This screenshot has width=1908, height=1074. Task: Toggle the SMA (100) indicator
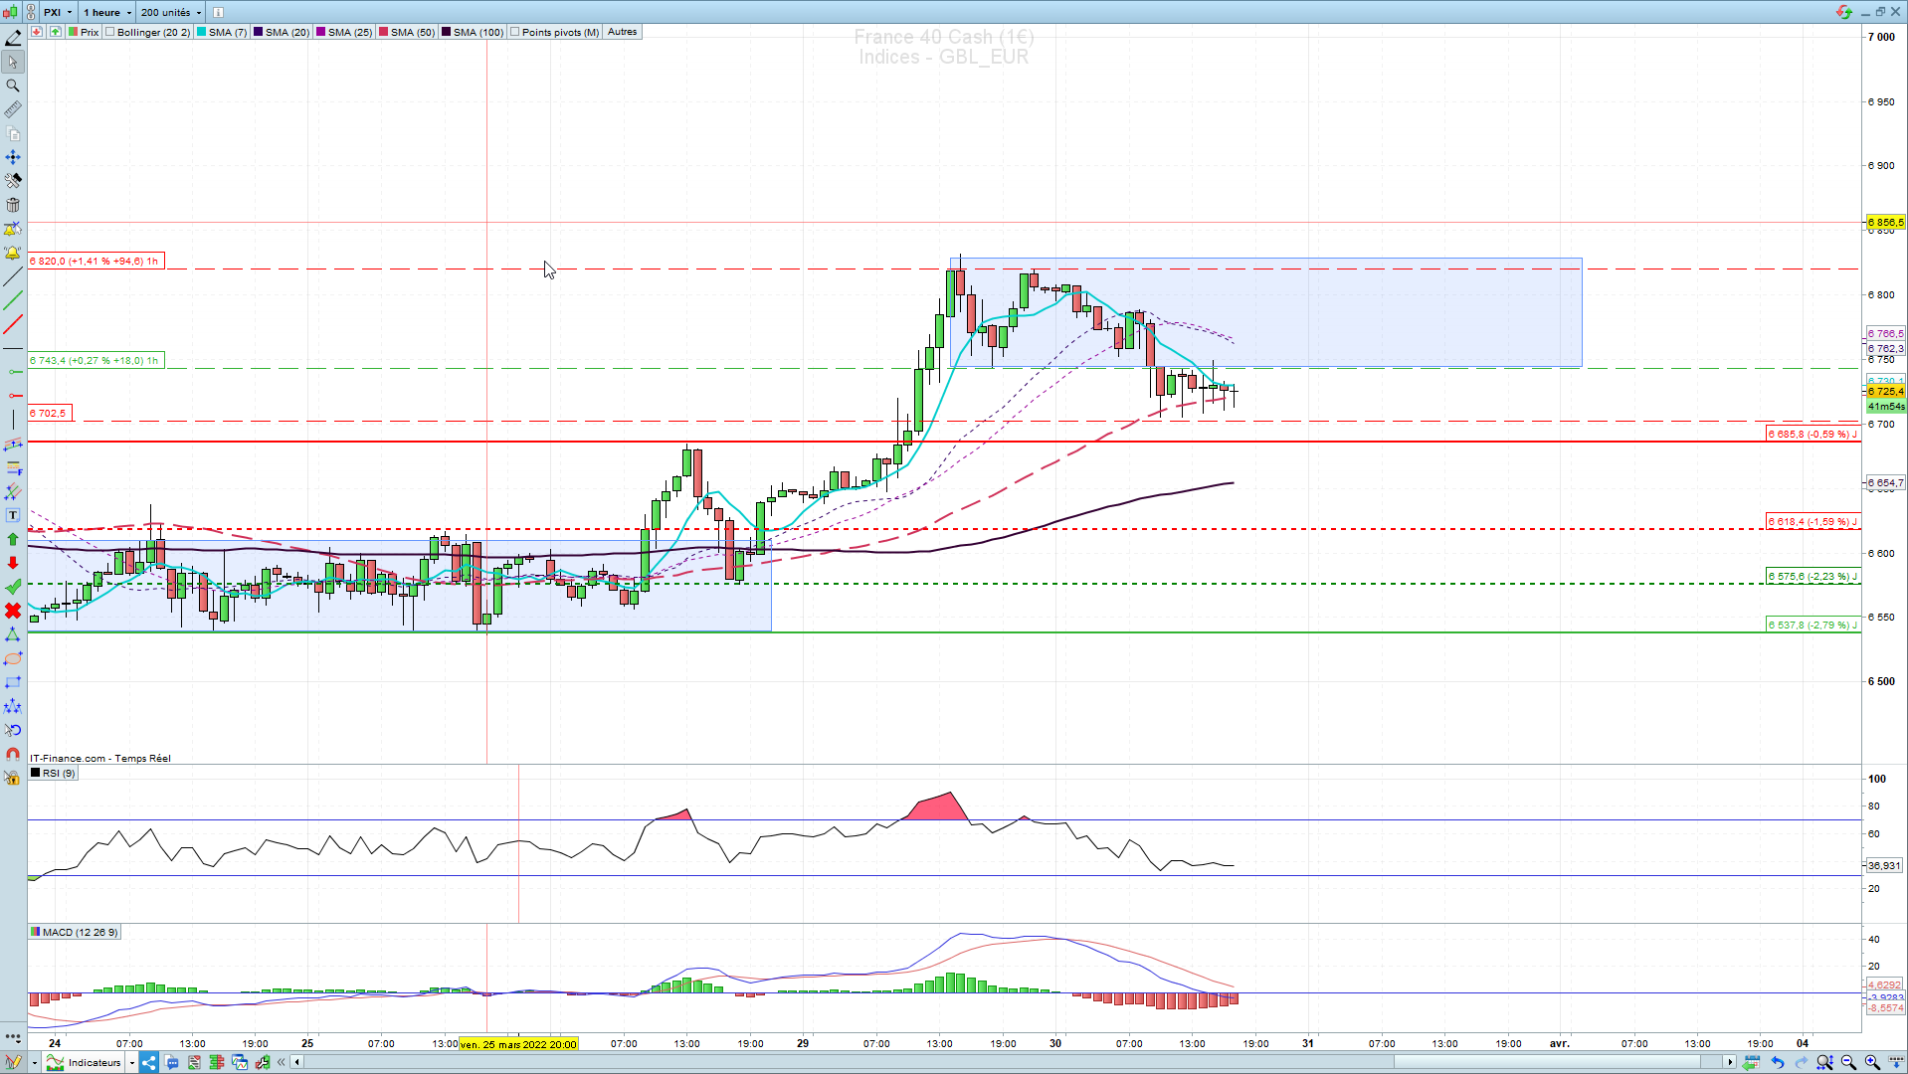(x=473, y=32)
